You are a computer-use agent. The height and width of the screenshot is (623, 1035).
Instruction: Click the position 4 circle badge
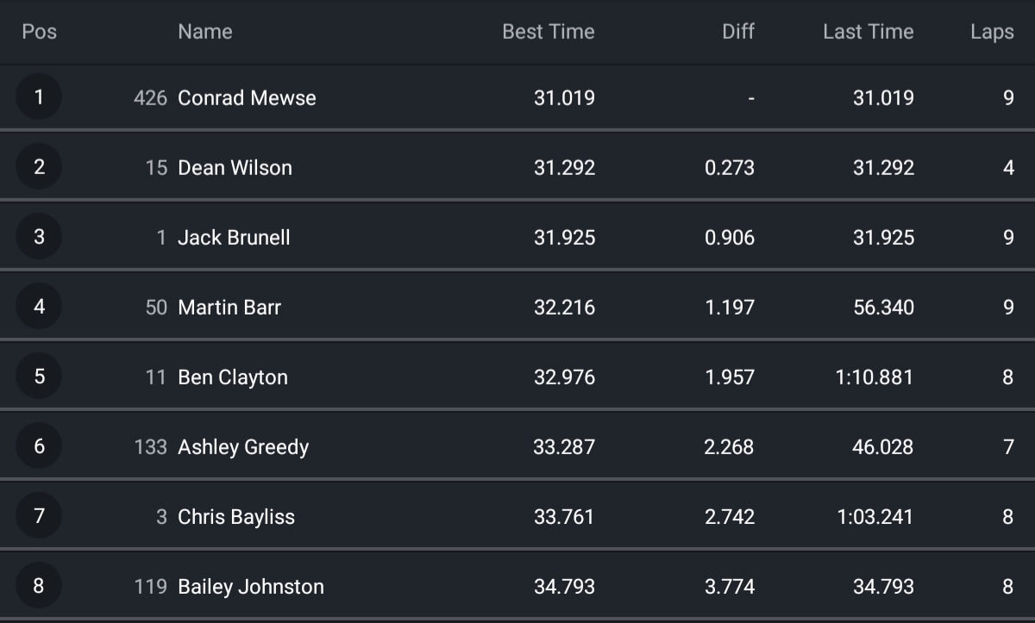pyautogui.click(x=39, y=307)
